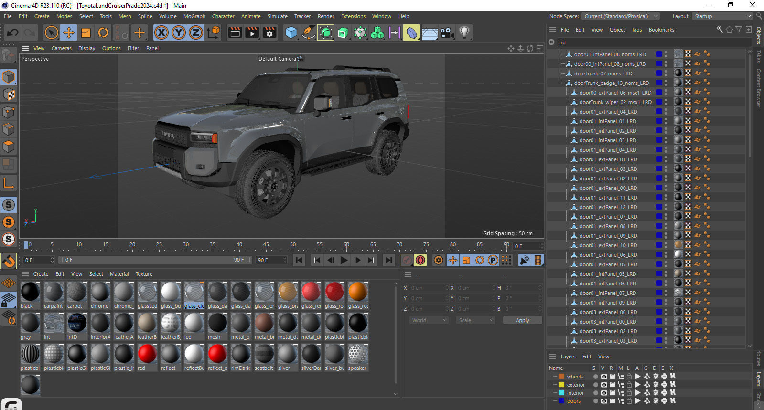The width and height of the screenshot is (764, 410).
Task: Select doorTrunk_07_noms_LRD object
Action: click(603, 74)
